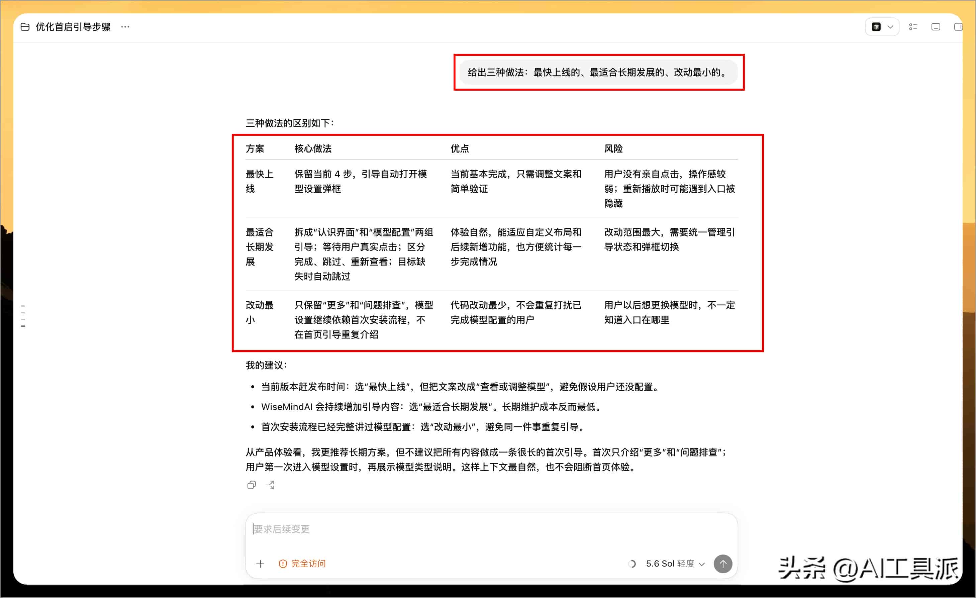Click the fork arrow icon below the reply
Screen dimensions: 976x598
[x=270, y=485]
